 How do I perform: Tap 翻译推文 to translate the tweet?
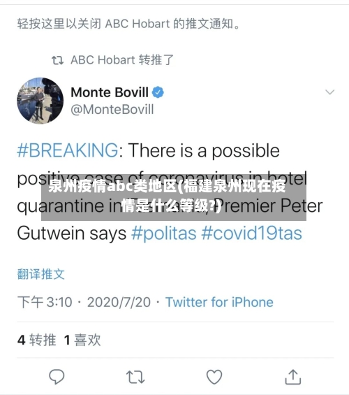point(41,274)
